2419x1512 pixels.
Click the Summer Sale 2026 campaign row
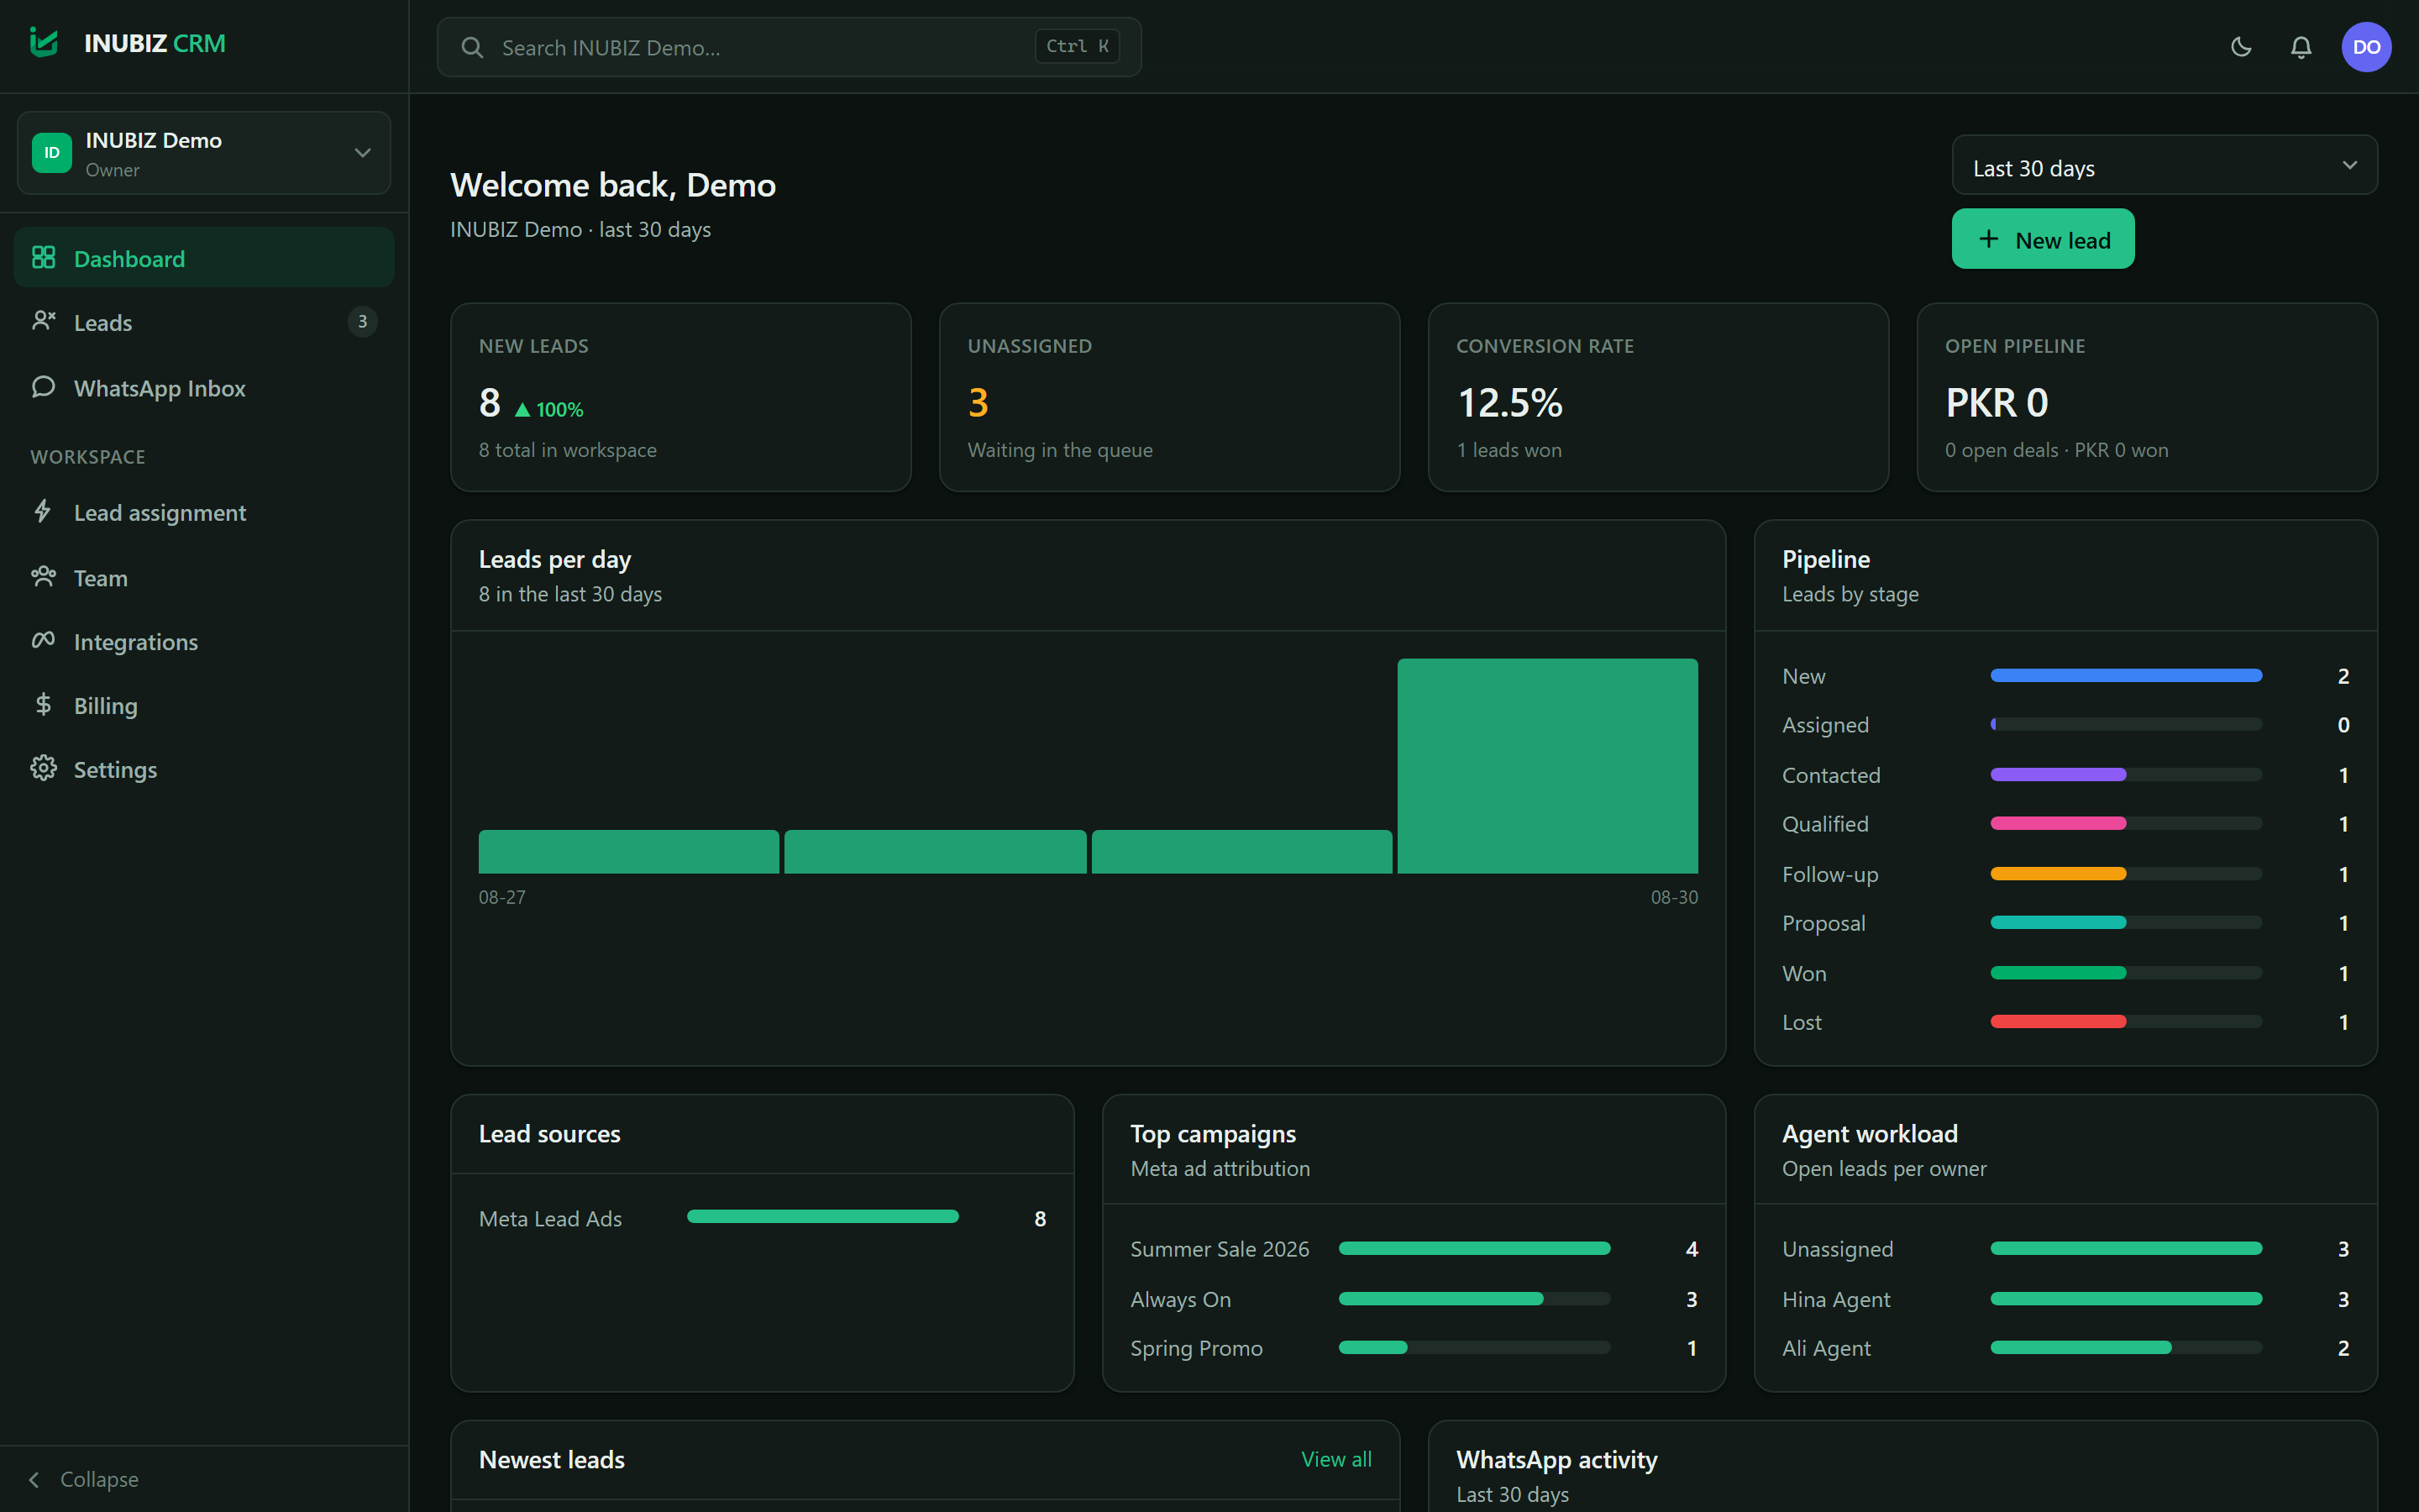[x=1414, y=1249]
